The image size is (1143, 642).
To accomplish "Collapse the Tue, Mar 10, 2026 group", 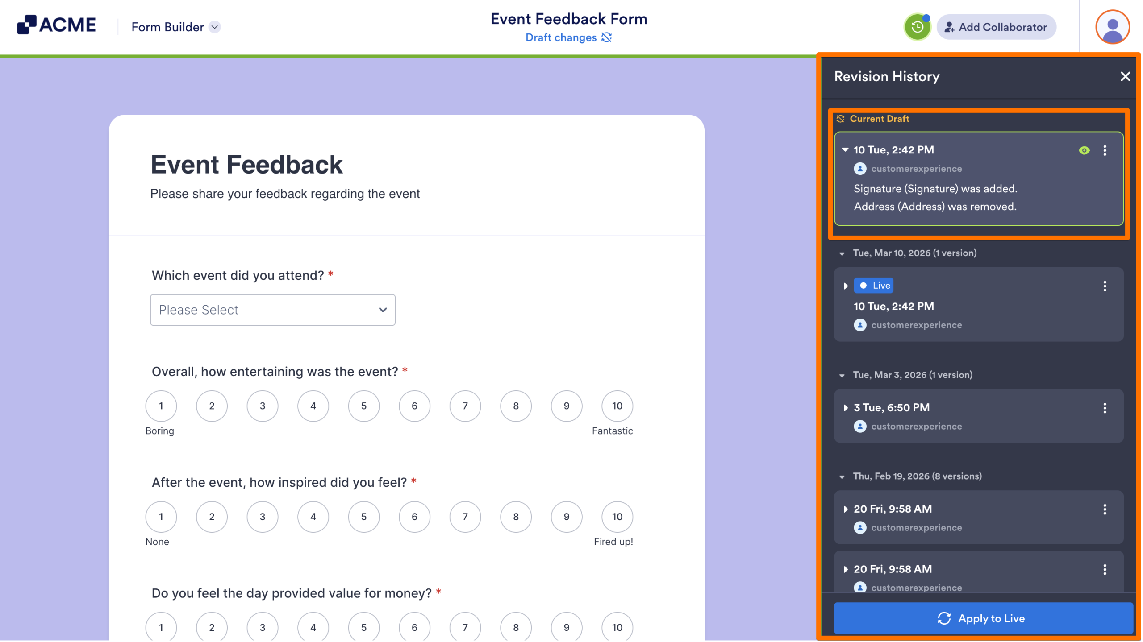I will pyautogui.click(x=842, y=253).
